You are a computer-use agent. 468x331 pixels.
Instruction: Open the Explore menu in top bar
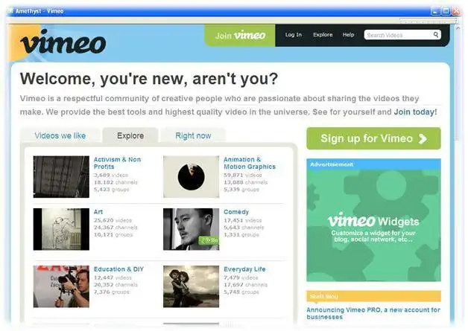[x=323, y=34]
